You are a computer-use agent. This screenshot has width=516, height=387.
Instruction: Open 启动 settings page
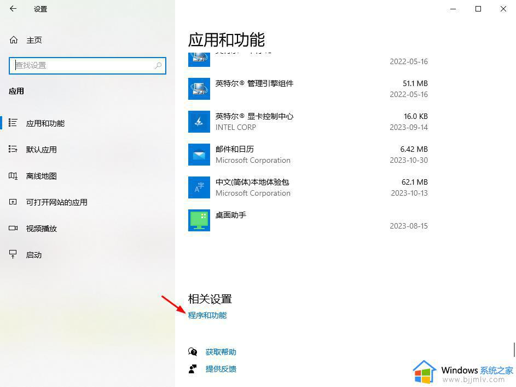33,255
